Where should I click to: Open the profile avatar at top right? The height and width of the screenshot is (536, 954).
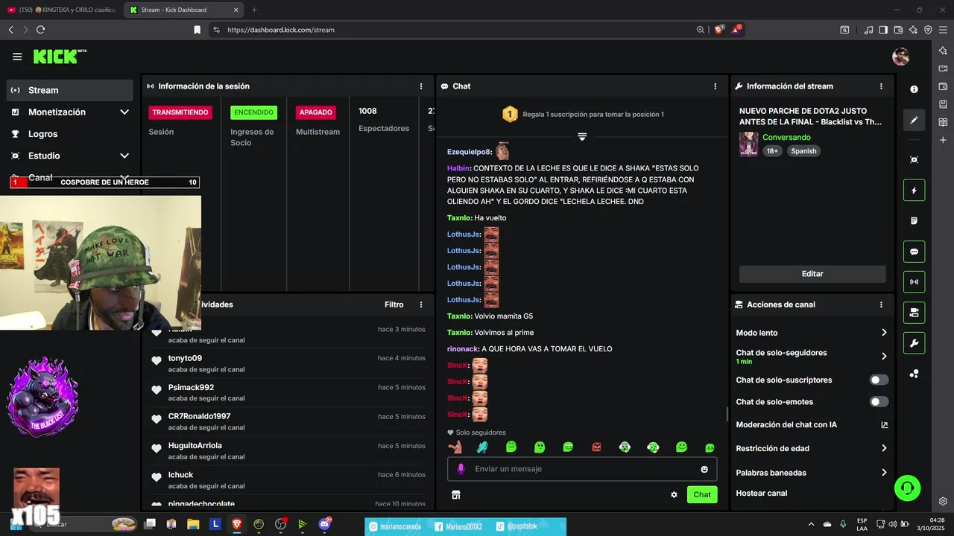(x=900, y=57)
